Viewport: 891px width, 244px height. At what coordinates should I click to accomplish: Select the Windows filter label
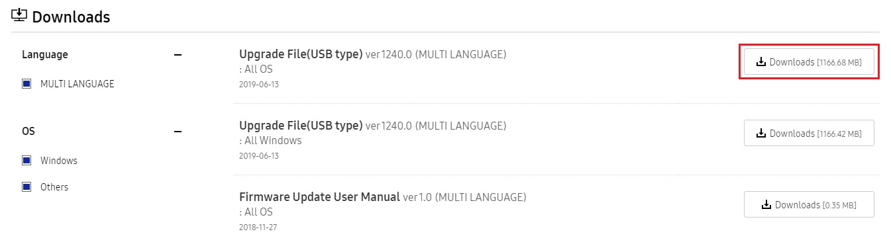pyautogui.click(x=59, y=161)
